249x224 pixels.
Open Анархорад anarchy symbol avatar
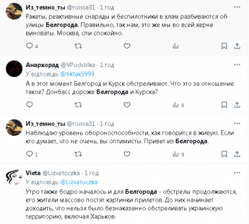14,69
